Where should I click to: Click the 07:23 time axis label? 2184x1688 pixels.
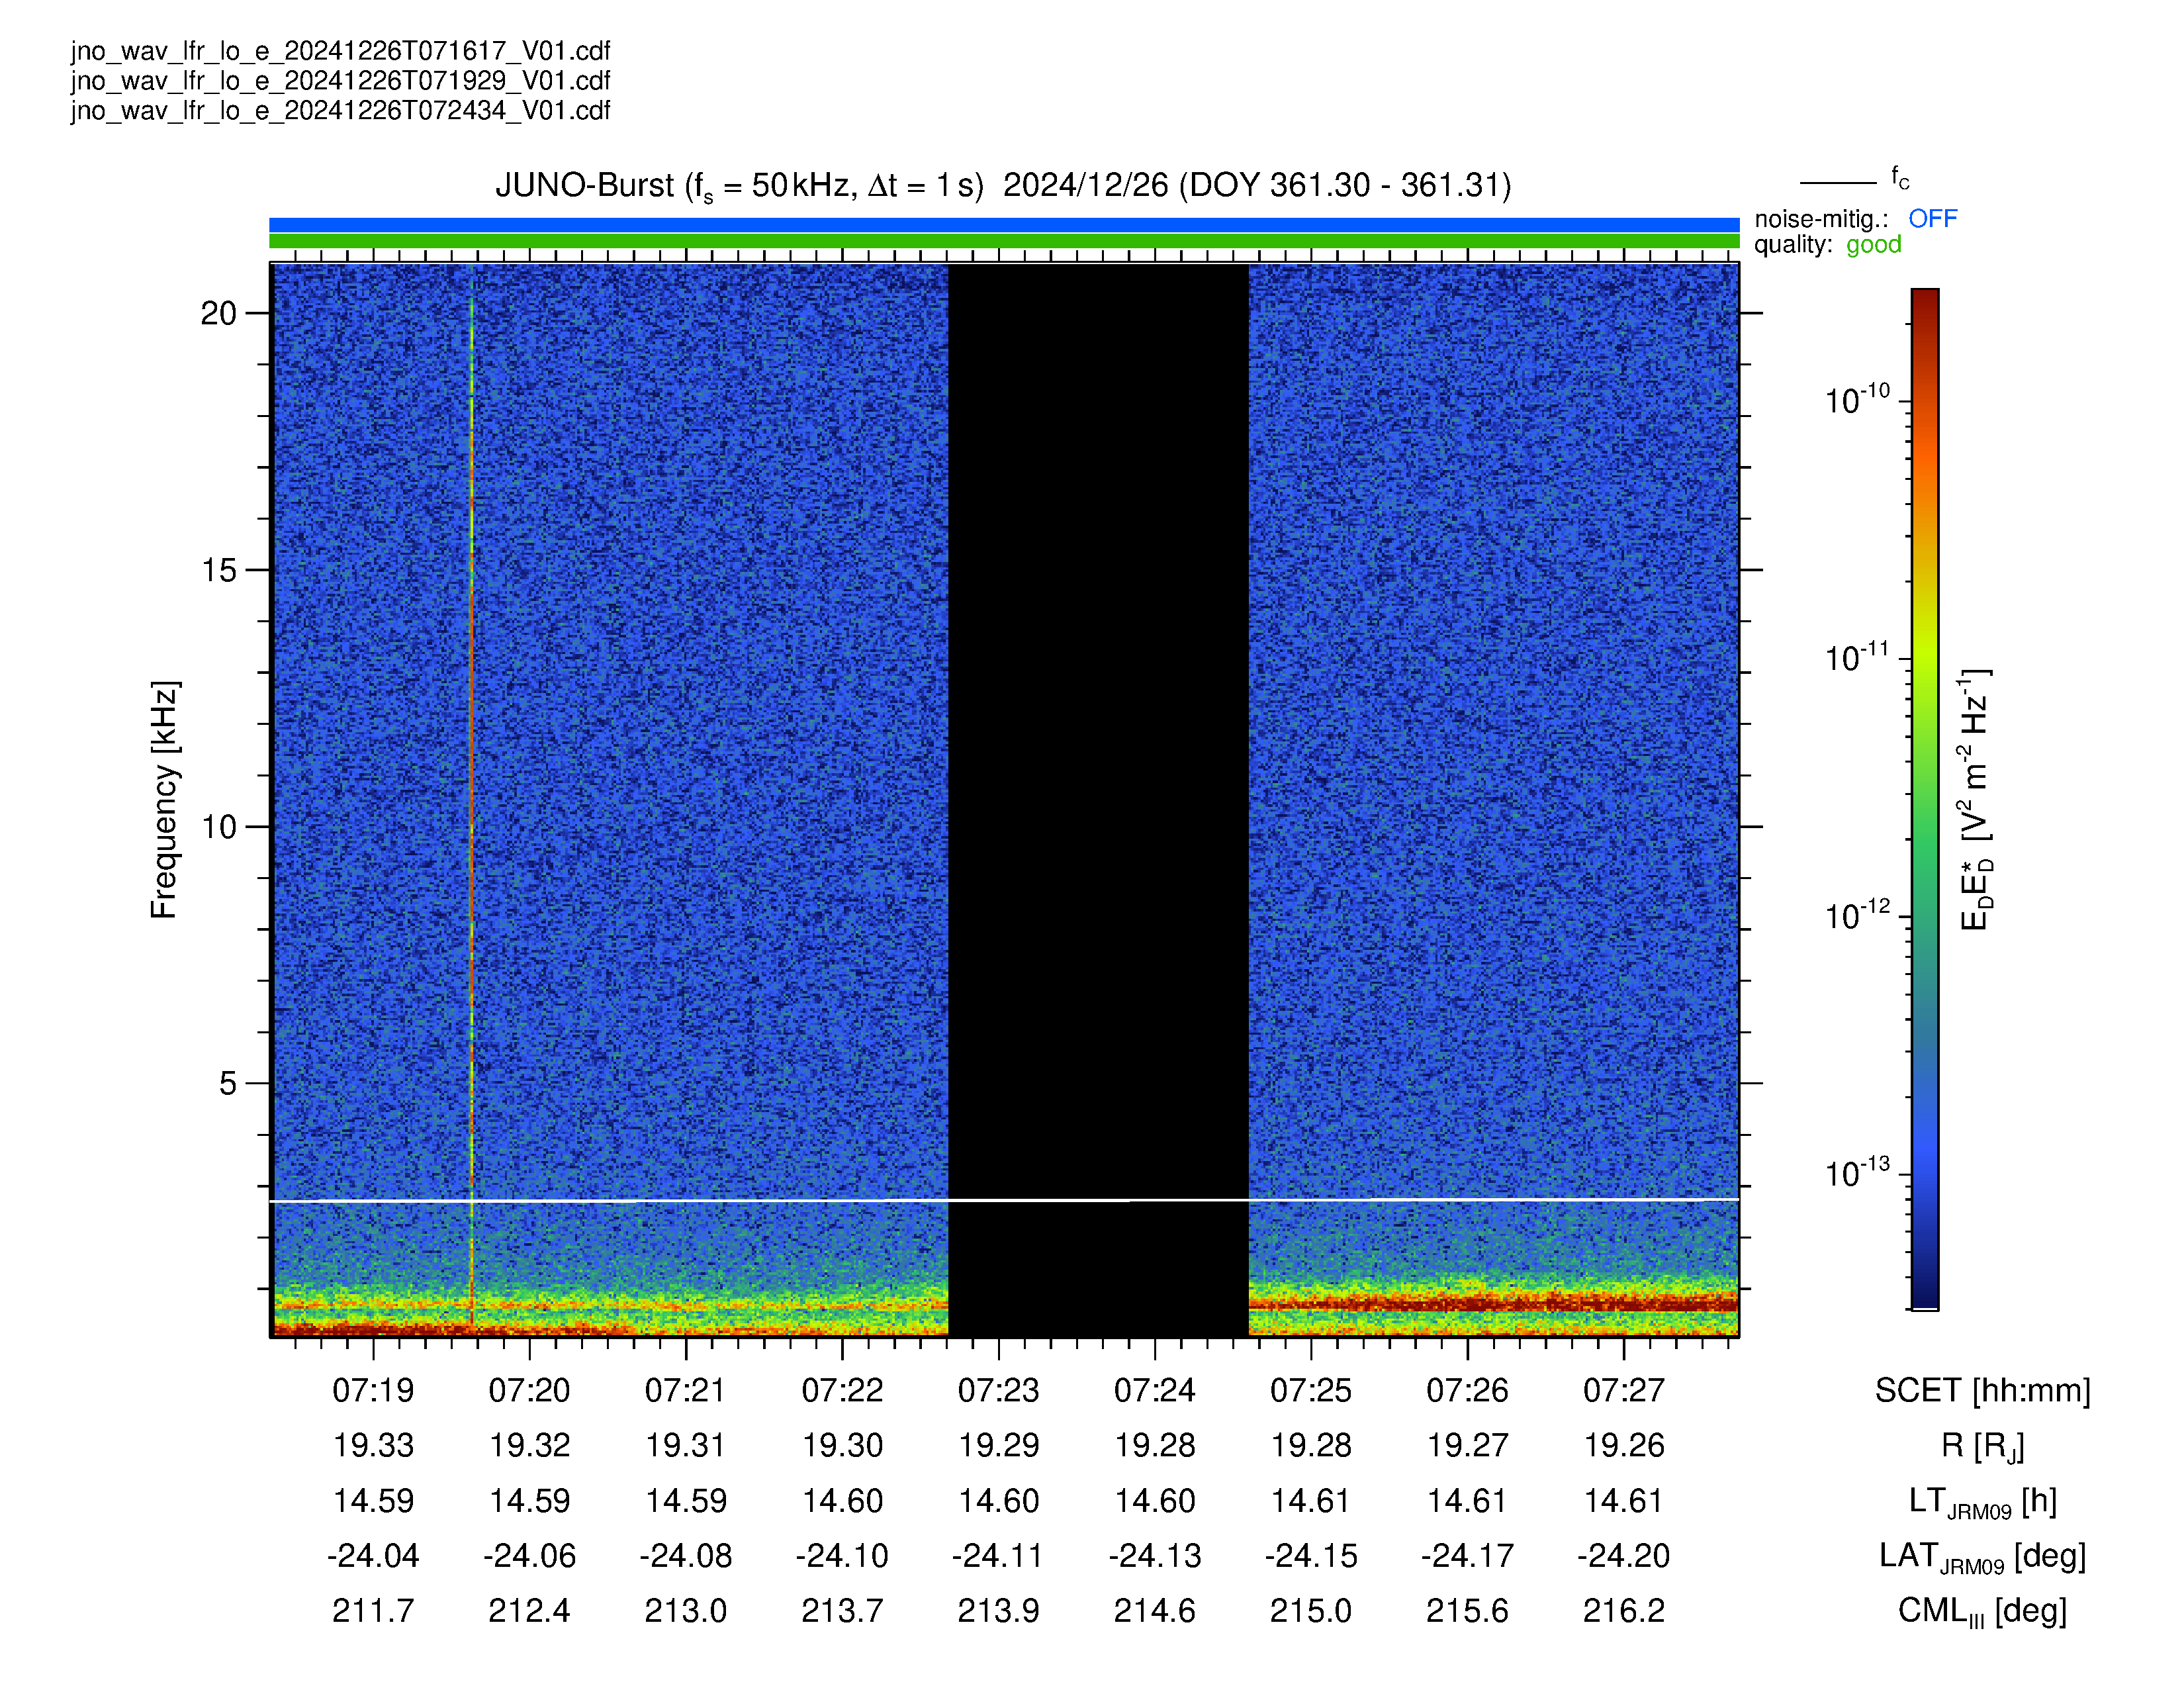pos(998,1390)
